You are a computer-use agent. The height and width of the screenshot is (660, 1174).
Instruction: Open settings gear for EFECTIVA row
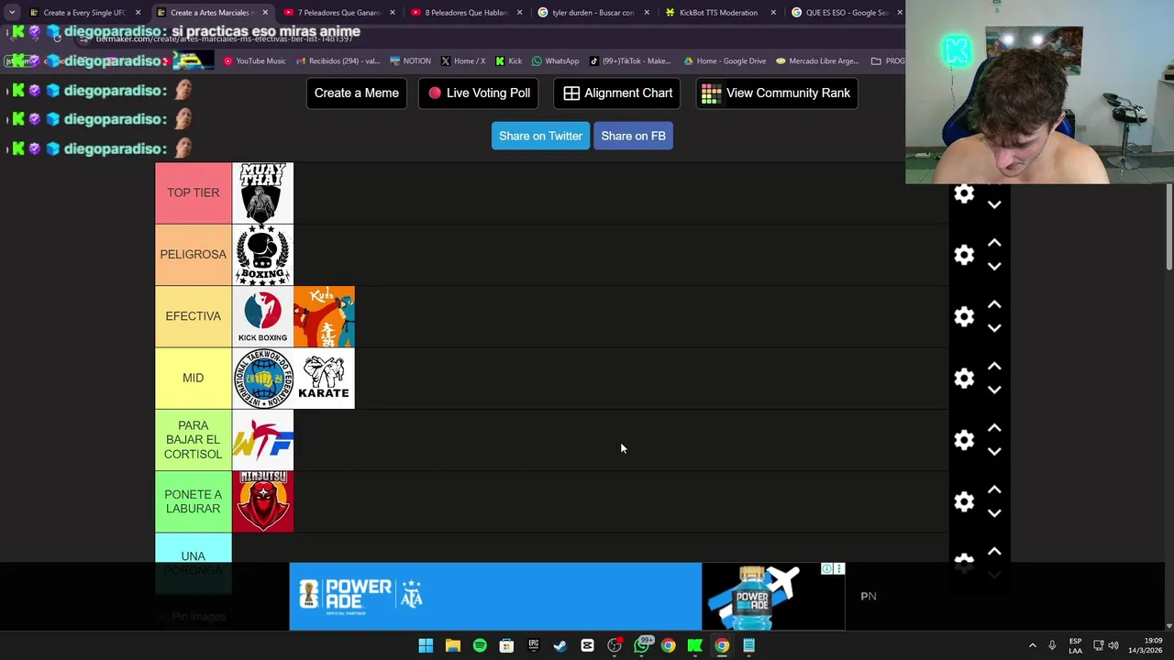[x=964, y=316]
